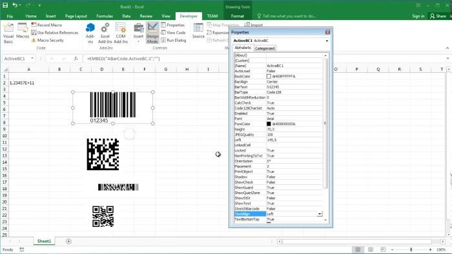
Task: Switch to the Data tab
Action: [x=127, y=16]
